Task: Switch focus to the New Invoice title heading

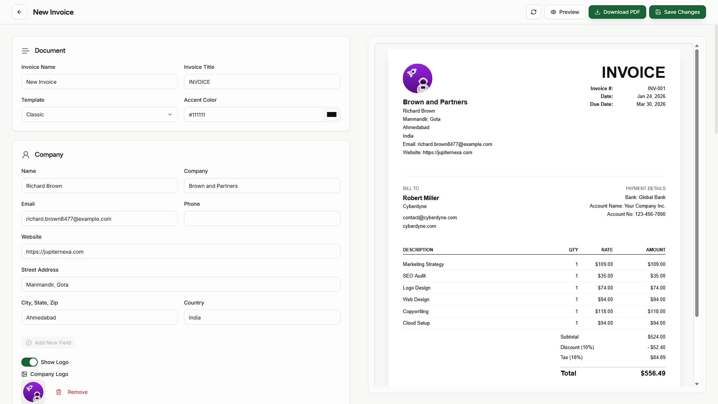Action: point(53,12)
